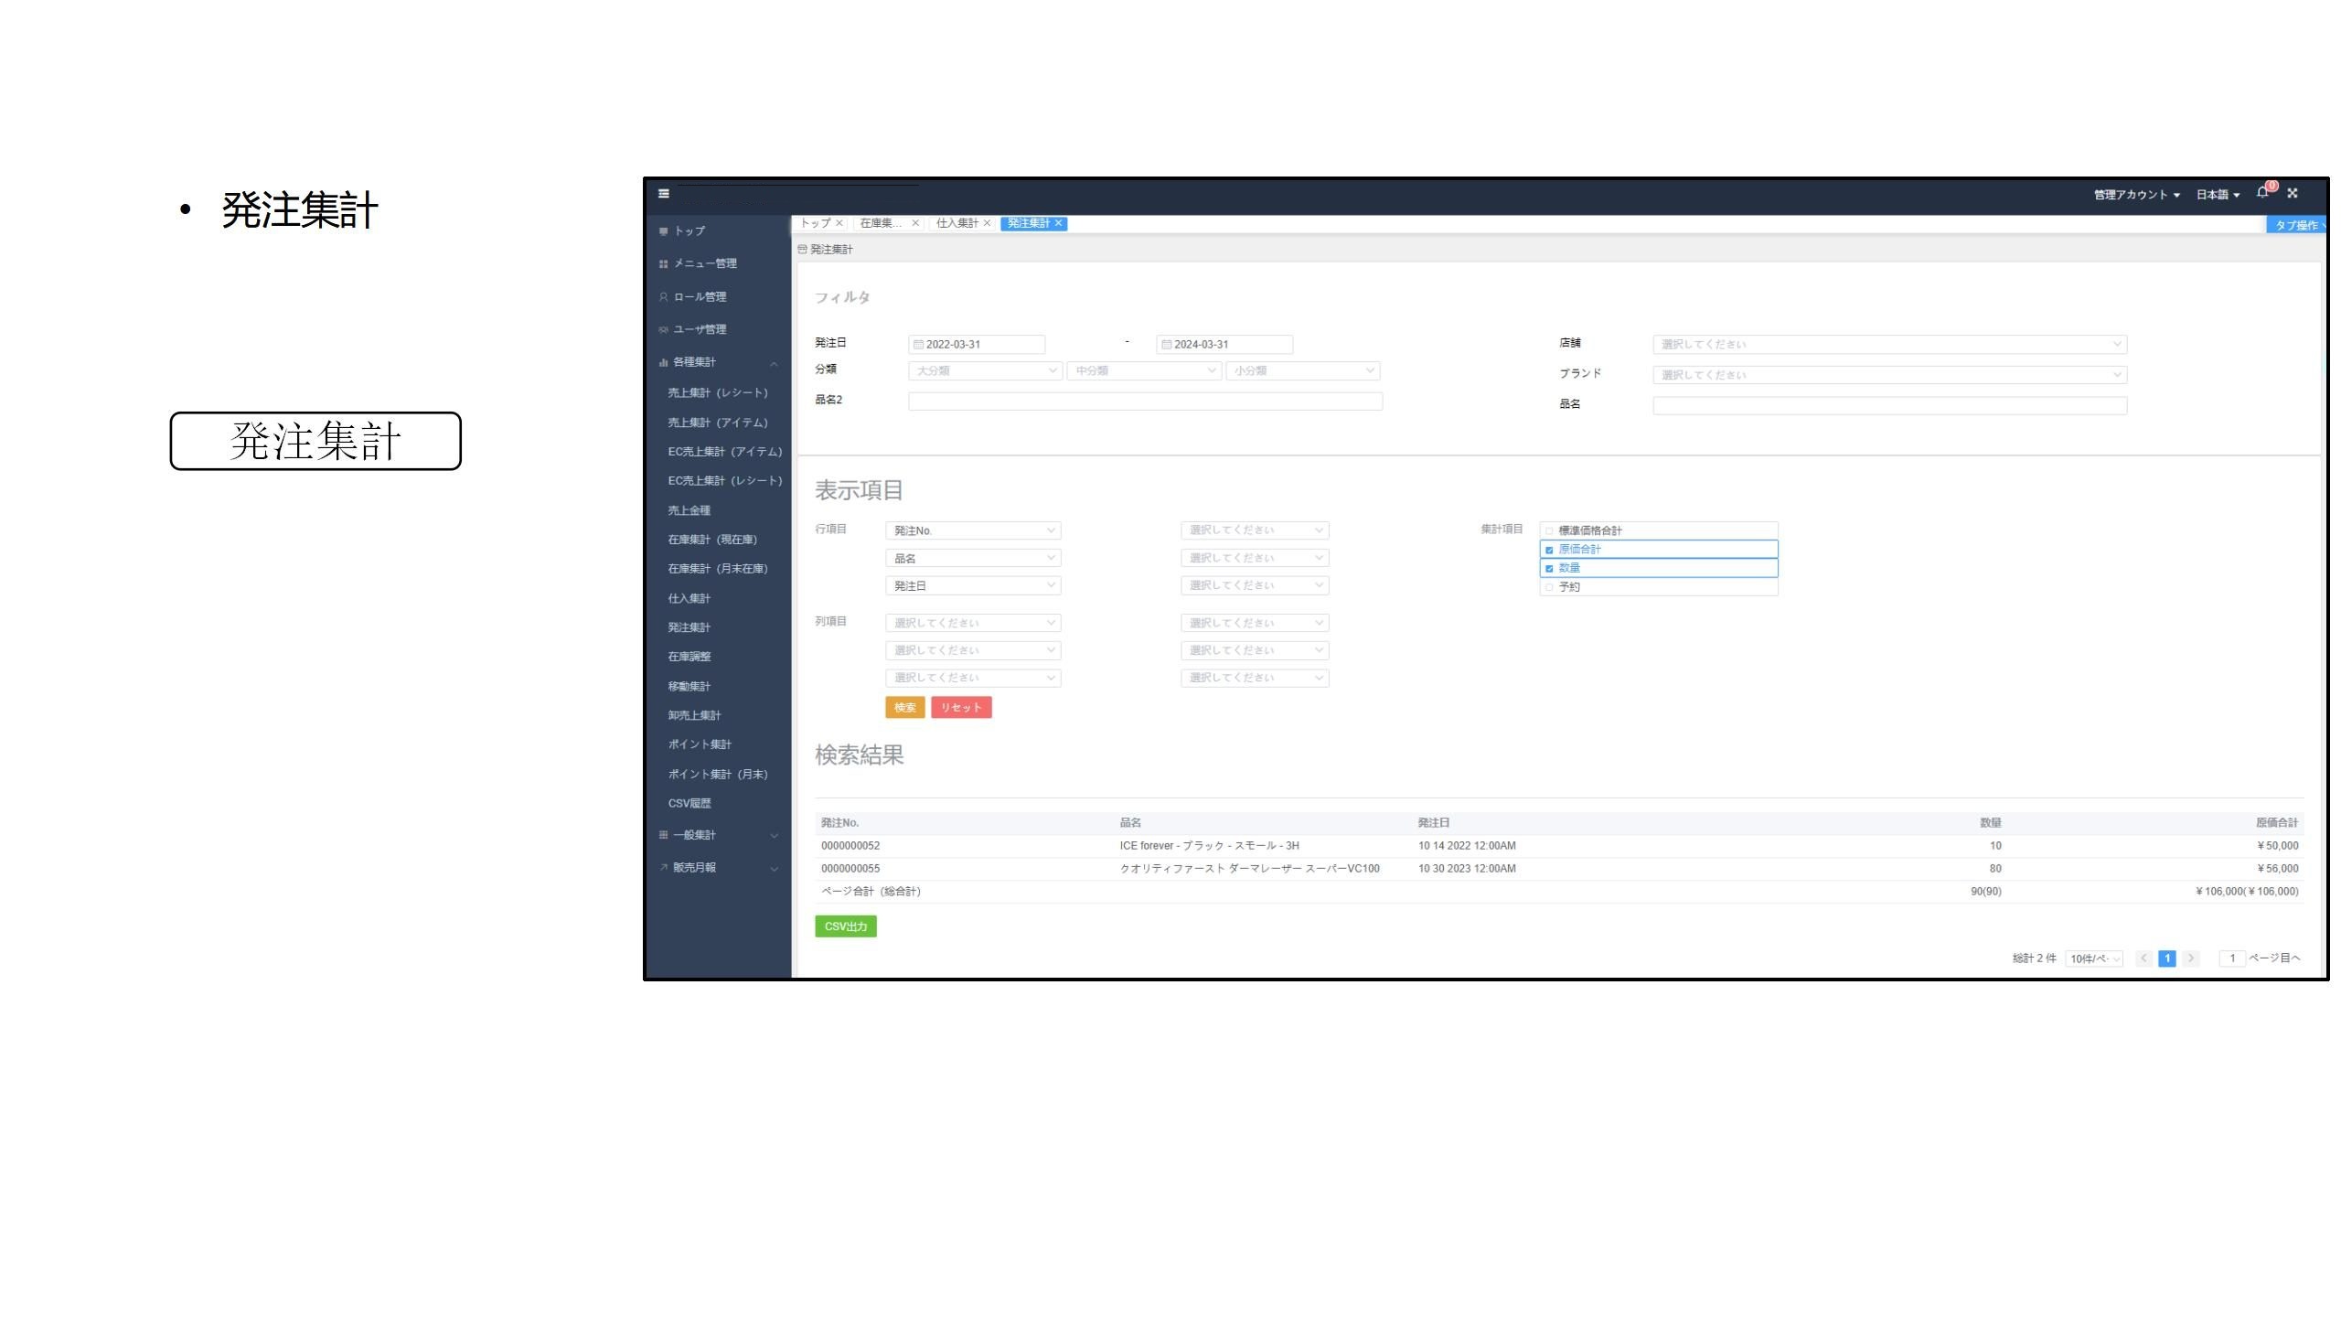Screen dimensions: 2341x1317
Task: Click the calendar icon in the 2022-03-31 date field
Action: [x=918, y=345]
